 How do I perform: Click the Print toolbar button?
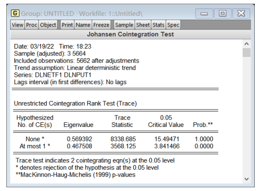67,25
